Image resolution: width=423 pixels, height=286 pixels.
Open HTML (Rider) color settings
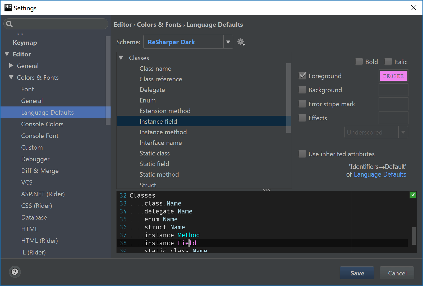39,241
